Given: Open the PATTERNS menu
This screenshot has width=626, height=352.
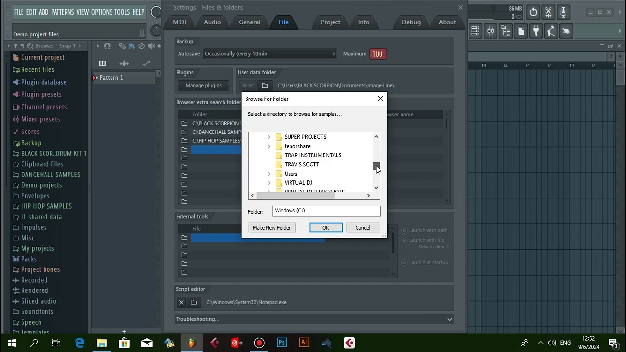Looking at the screenshot, I should [x=63, y=12].
